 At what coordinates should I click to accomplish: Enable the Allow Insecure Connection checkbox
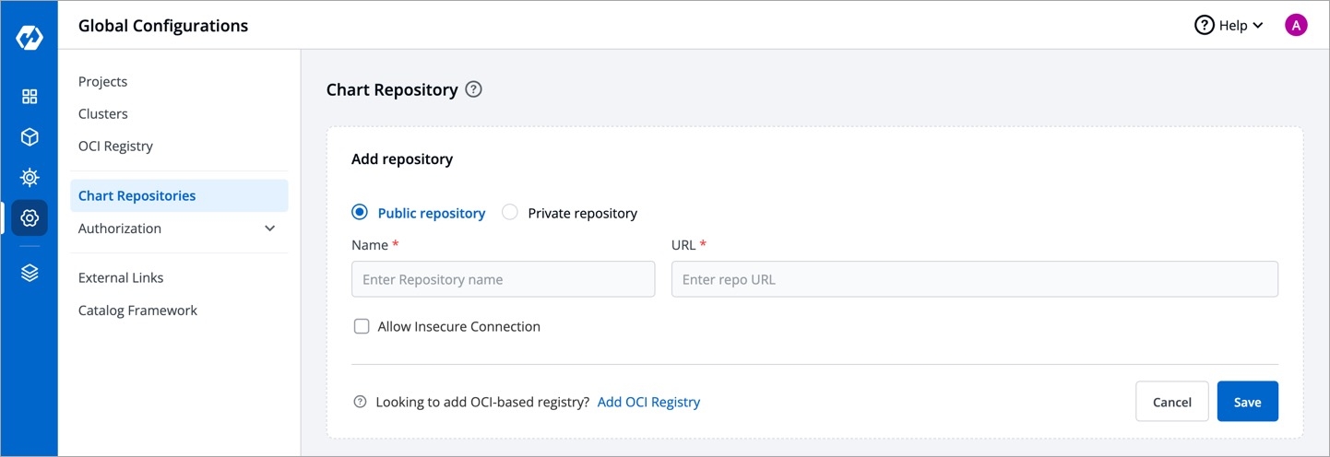click(x=362, y=326)
